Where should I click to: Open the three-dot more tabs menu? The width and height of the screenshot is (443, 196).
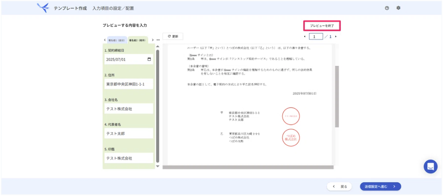coord(158,40)
